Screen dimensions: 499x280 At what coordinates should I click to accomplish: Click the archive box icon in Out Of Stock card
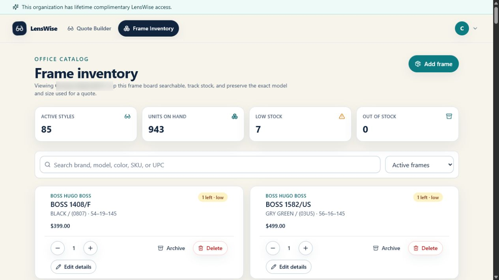point(449,116)
